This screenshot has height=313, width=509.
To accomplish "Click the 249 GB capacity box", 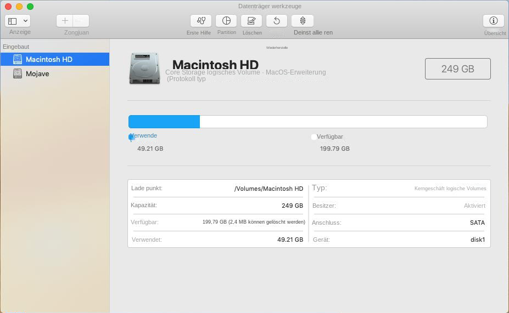I will click(457, 69).
